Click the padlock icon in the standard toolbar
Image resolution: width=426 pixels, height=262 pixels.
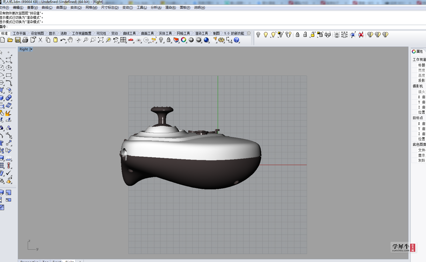169,40
